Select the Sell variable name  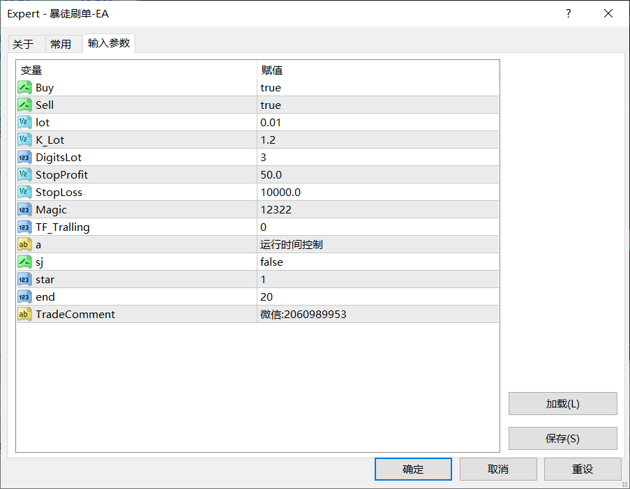coord(45,105)
